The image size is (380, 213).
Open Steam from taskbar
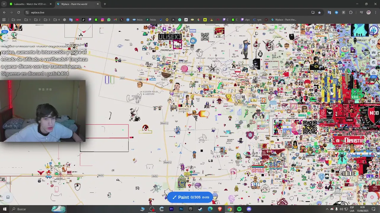200,209
